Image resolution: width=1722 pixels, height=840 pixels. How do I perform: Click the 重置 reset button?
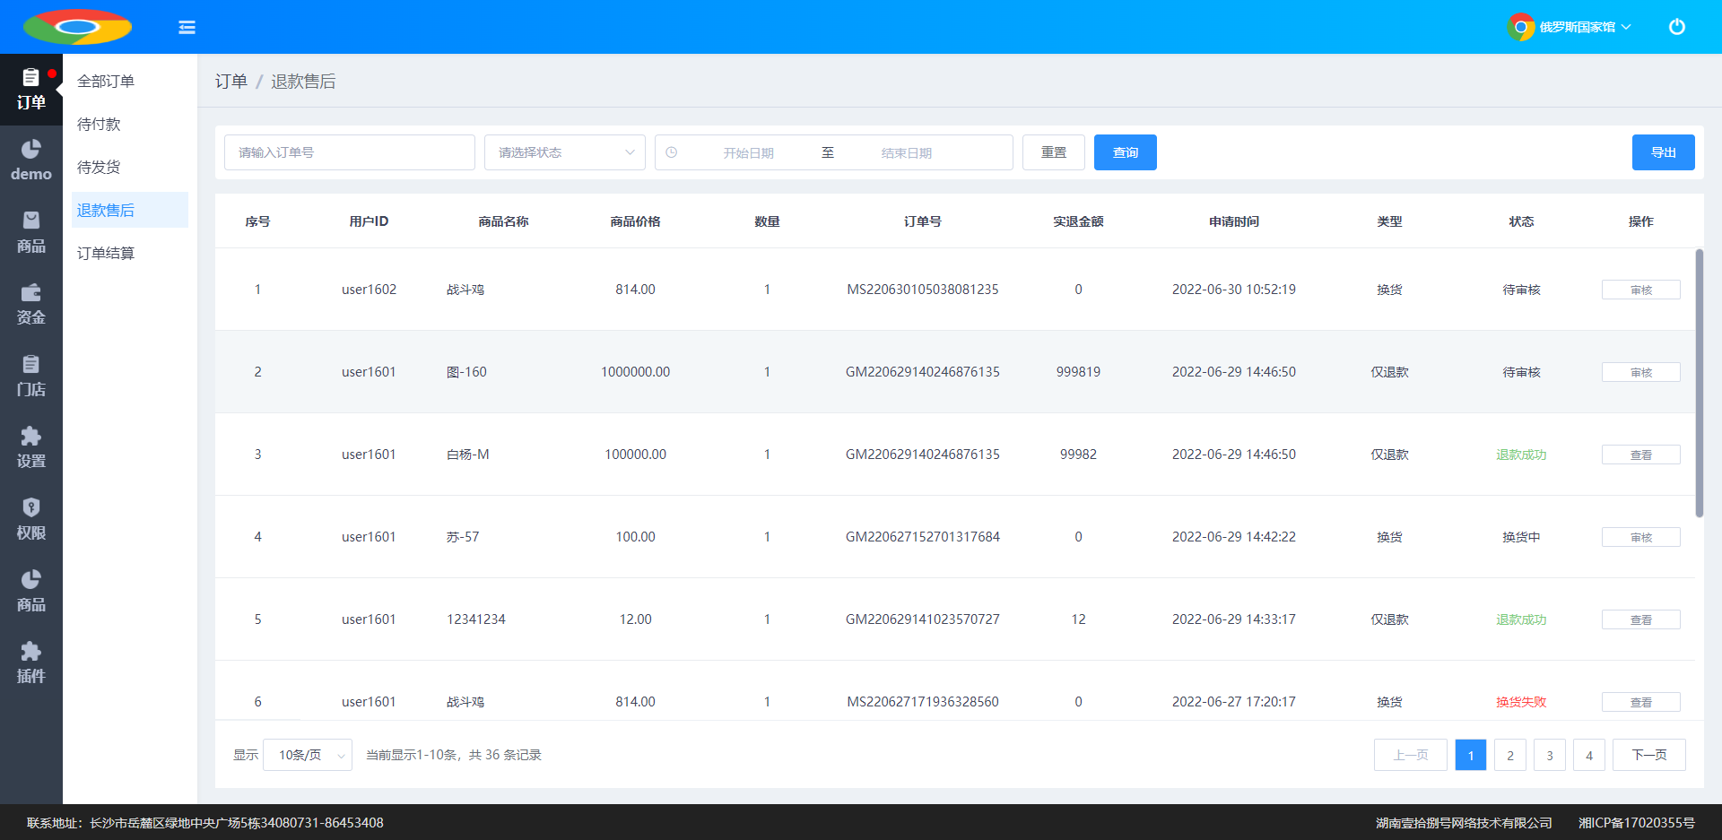coord(1054,152)
